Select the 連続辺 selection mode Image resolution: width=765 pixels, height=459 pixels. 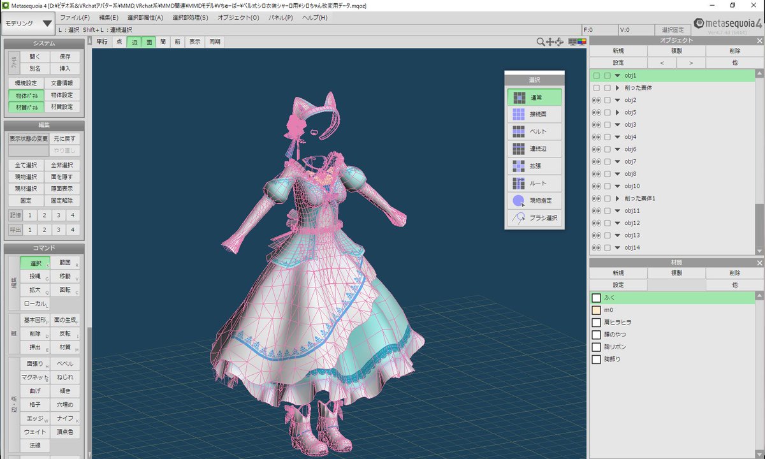pyautogui.click(x=519, y=149)
